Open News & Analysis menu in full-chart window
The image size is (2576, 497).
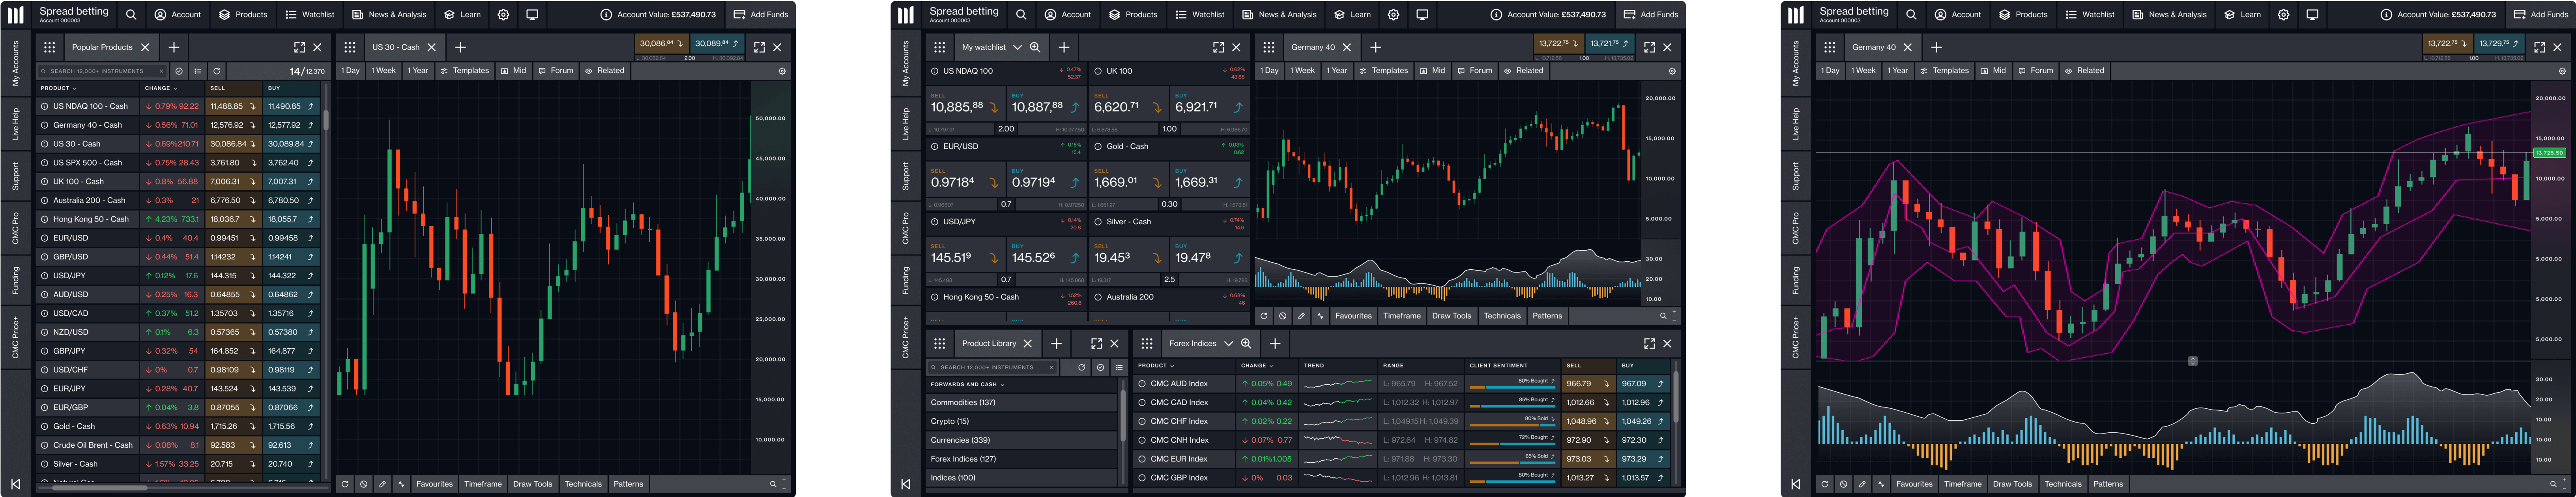click(x=2169, y=15)
